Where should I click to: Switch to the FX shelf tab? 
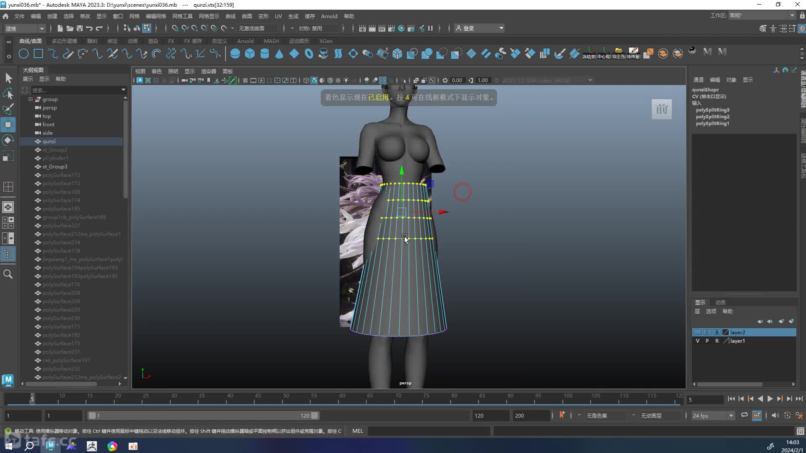(171, 41)
